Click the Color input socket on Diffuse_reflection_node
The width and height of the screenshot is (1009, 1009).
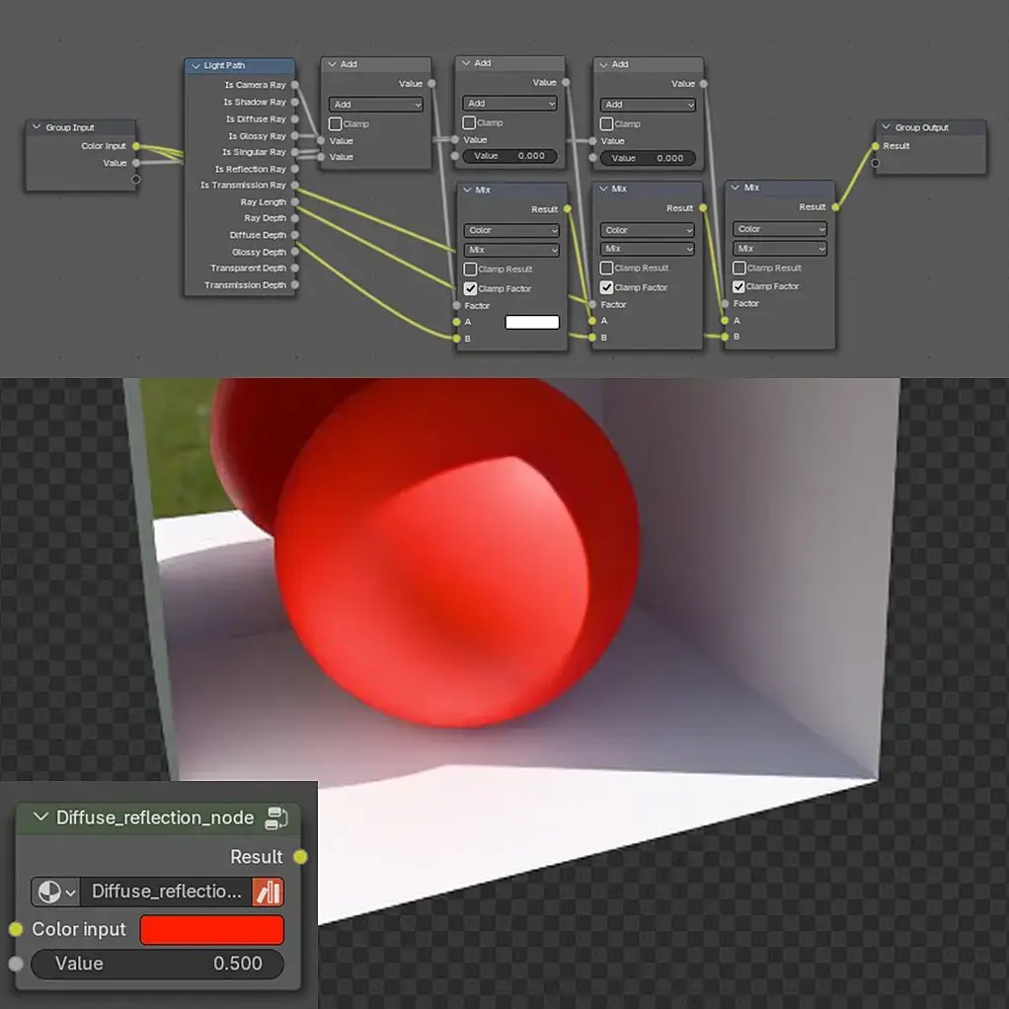pos(16,929)
